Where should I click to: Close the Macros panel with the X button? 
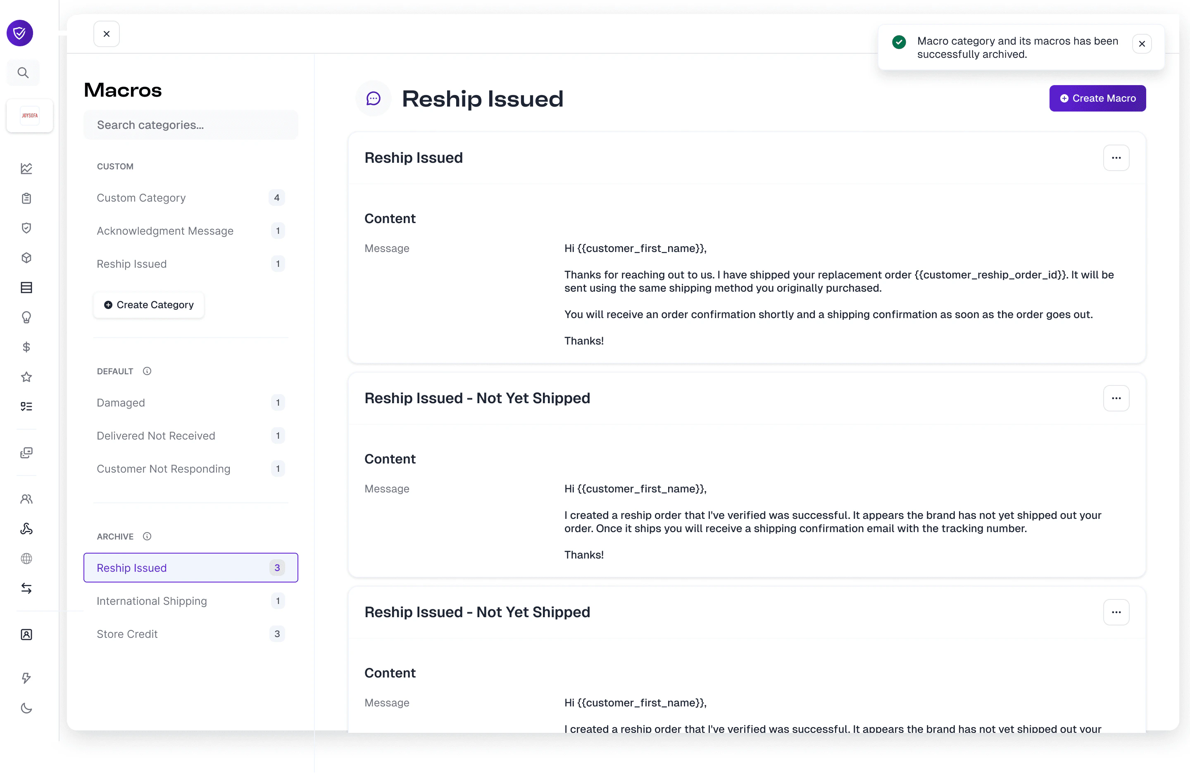pyautogui.click(x=107, y=34)
